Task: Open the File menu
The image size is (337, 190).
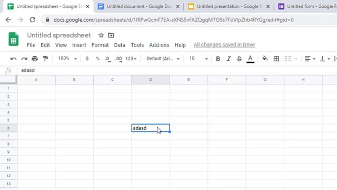Action: tap(31, 45)
